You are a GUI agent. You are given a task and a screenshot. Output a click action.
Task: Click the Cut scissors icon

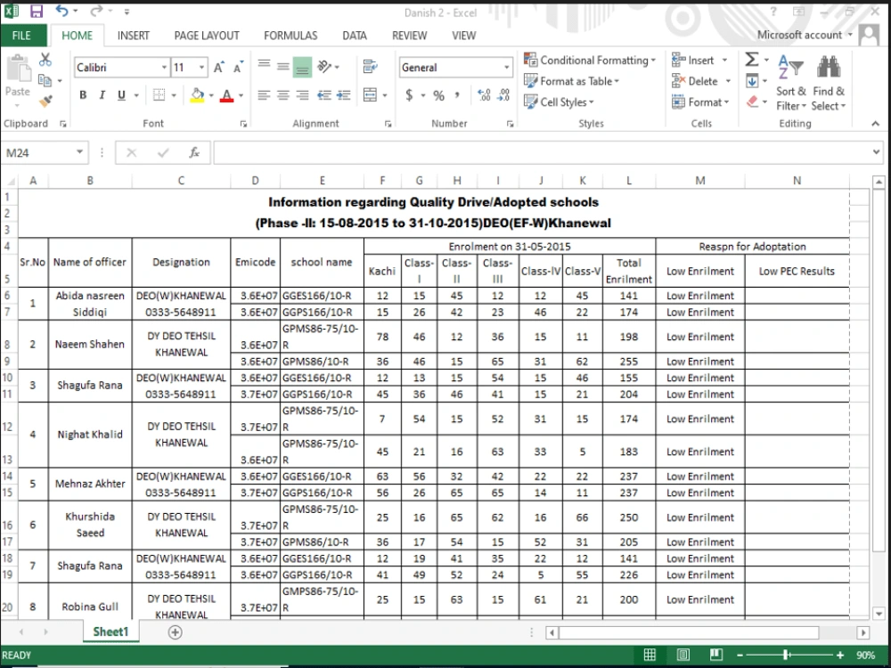click(x=45, y=60)
